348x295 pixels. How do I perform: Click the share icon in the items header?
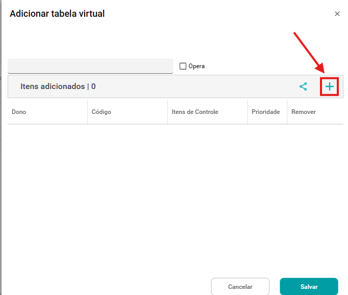tap(303, 86)
